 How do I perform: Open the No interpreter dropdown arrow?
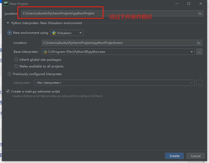[192, 83]
